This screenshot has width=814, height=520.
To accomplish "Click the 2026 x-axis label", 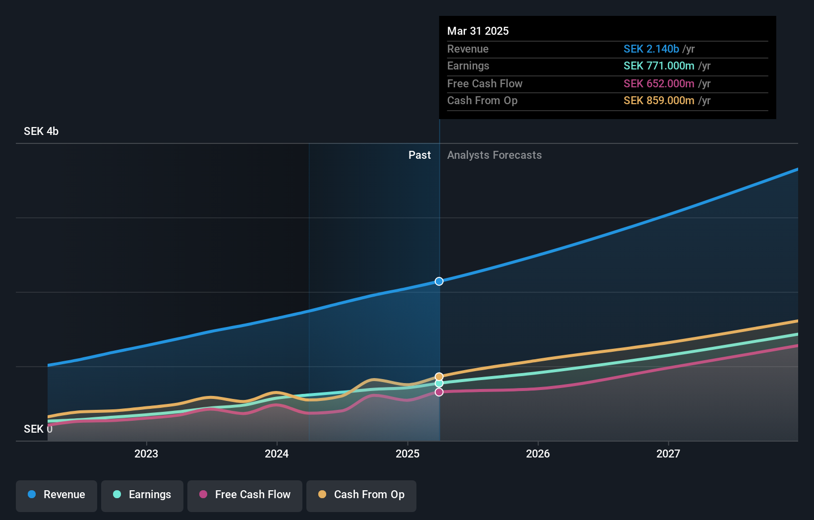I will tap(538, 454).
